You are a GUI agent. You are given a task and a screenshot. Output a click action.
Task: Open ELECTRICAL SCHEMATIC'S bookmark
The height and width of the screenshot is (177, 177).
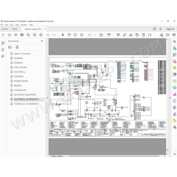point(26,99)
